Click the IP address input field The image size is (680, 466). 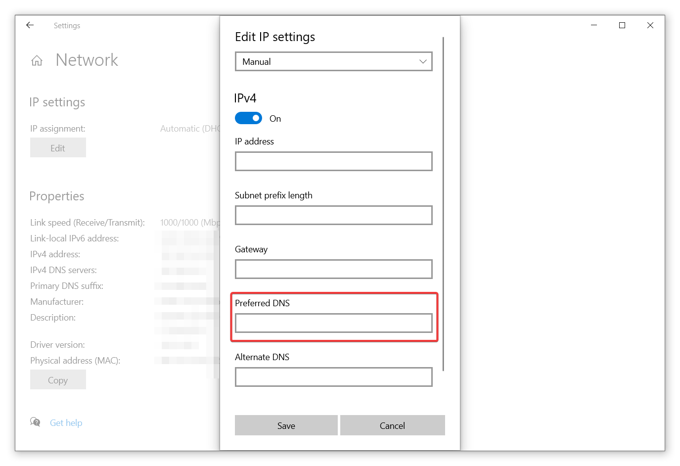click(334, 161)
